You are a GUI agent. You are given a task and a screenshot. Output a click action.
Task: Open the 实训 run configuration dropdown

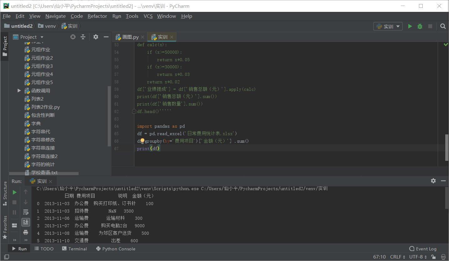point(388,26)
